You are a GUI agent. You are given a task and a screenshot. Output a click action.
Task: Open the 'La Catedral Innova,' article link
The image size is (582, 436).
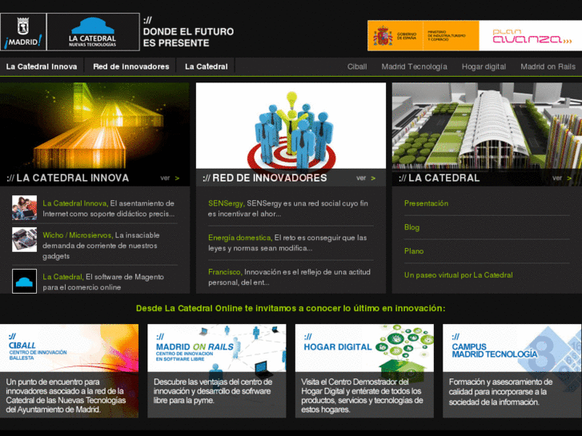pyautogui.click(x=75, y=203)
